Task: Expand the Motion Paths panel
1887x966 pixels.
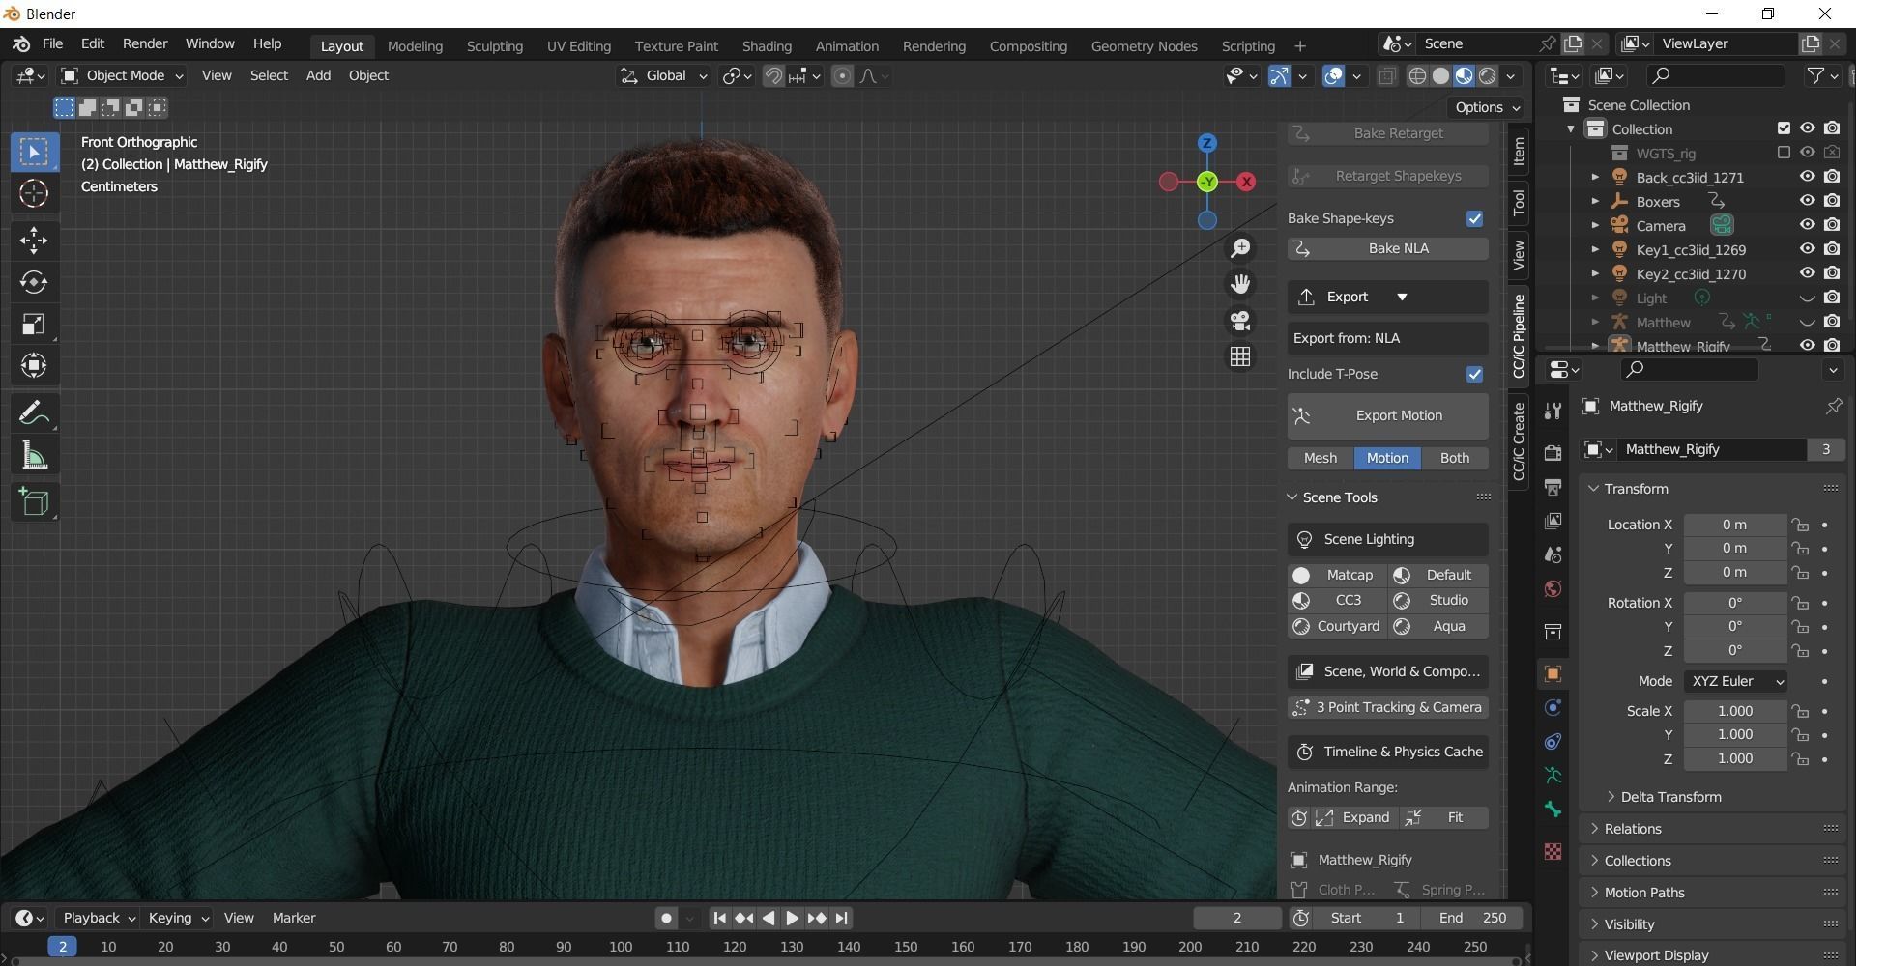Action: click(1643, 893)
